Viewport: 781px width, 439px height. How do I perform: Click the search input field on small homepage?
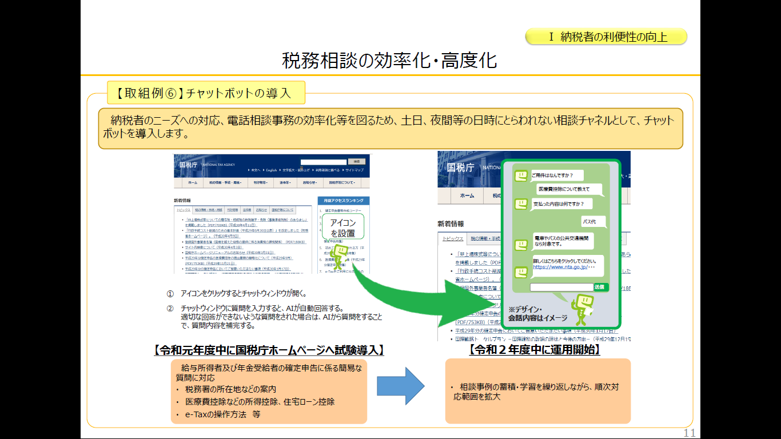pos(324,162)
